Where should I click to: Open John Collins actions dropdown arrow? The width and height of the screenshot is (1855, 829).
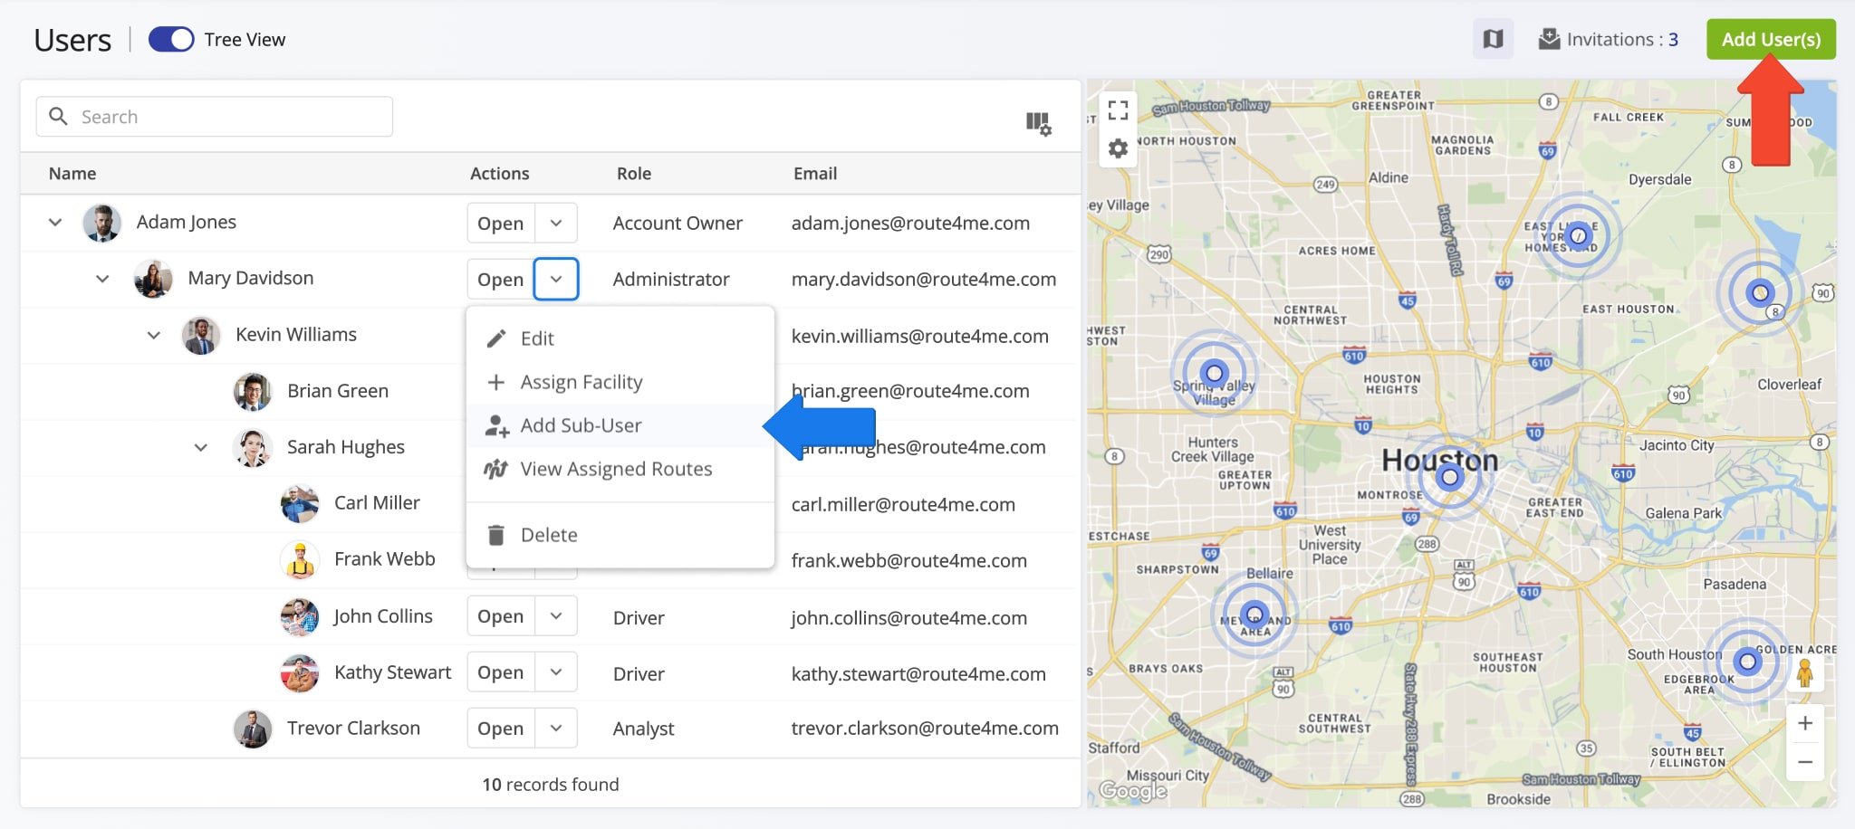[x=556, y=616]
